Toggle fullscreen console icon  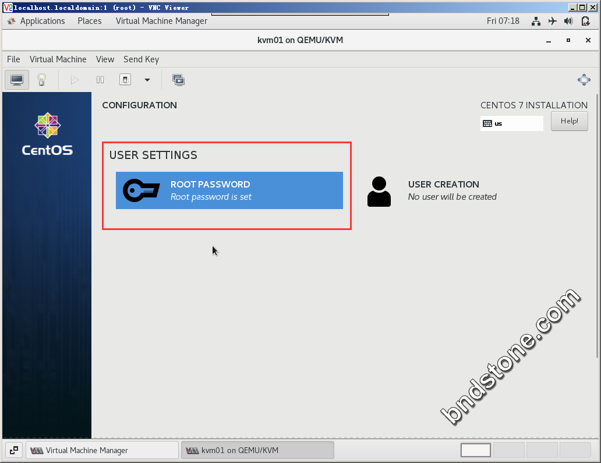584,80
